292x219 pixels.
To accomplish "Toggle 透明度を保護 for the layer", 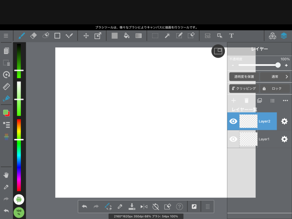I will [244, 77].
